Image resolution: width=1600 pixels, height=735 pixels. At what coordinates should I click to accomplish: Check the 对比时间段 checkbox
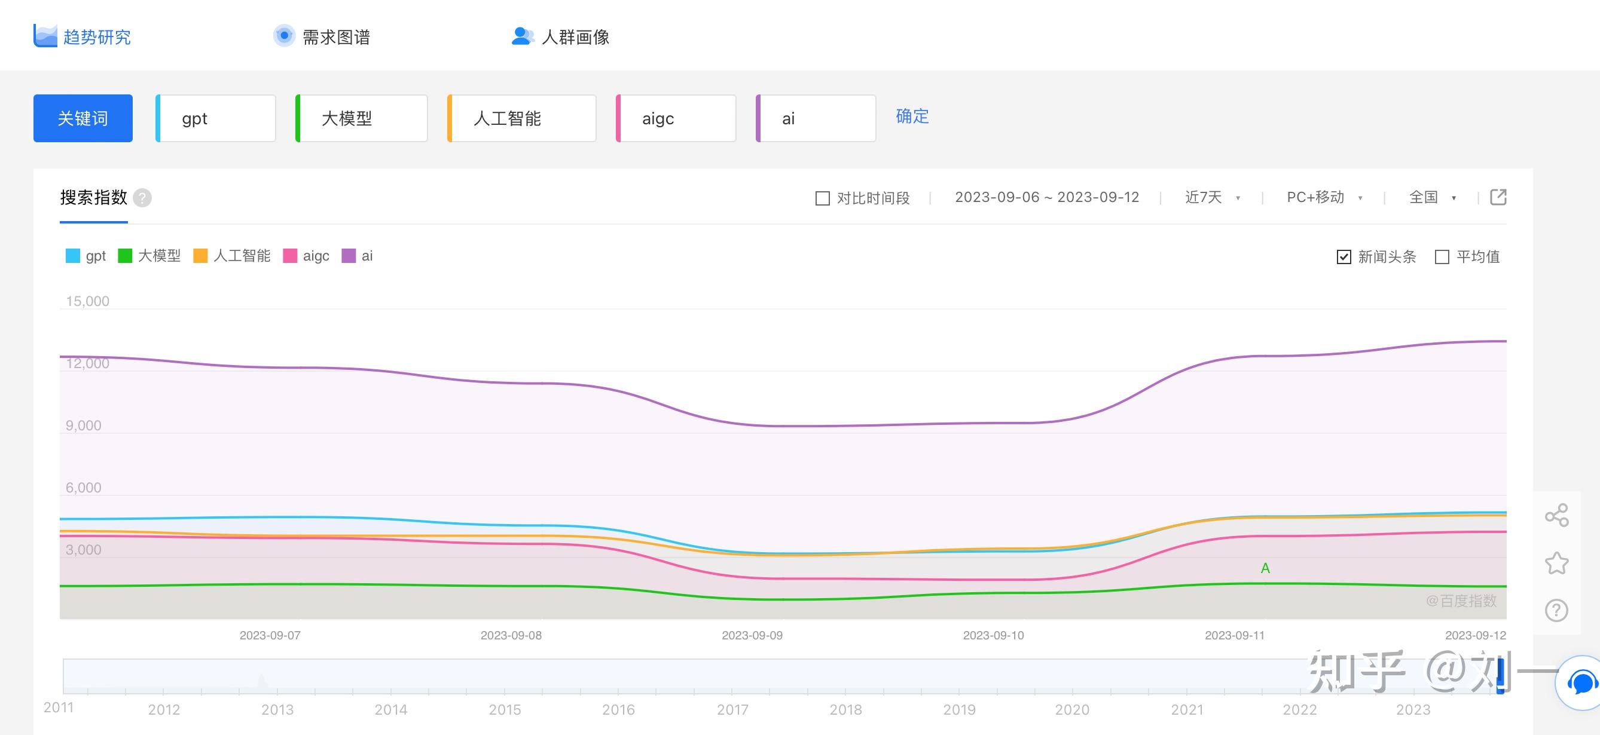pyautogui.click(x=822, y=197)
